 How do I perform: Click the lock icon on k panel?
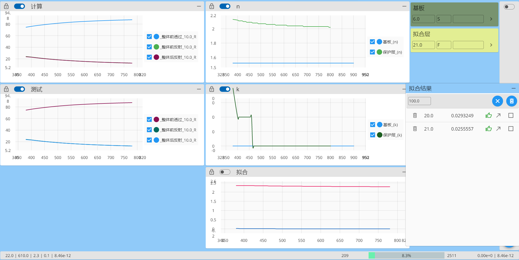[212, 89]
